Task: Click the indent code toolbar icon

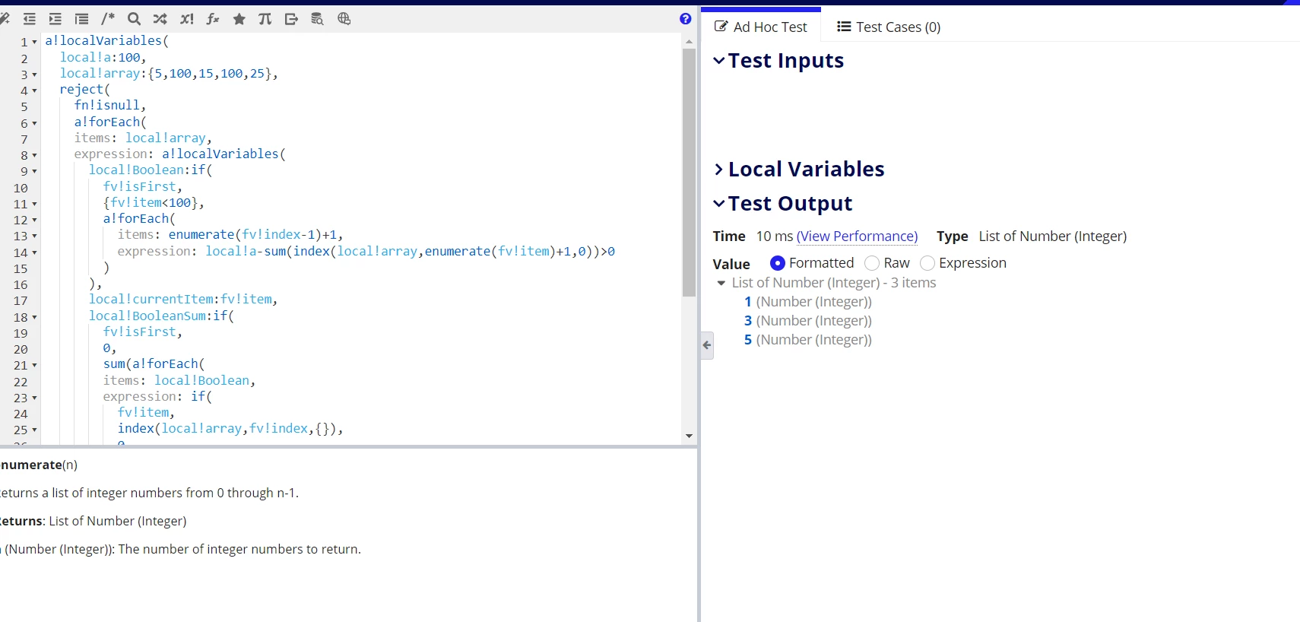Action: coord(55,19)
